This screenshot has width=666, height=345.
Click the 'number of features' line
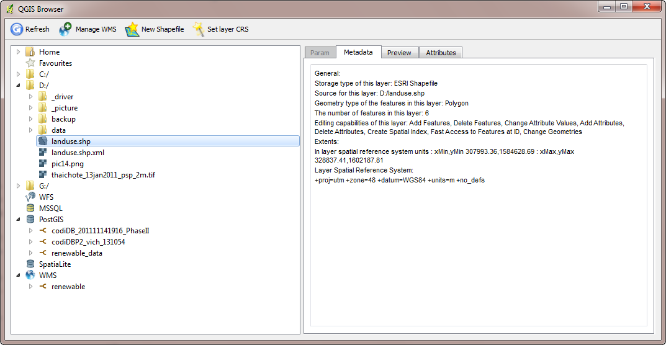click(x=372, y=113)
